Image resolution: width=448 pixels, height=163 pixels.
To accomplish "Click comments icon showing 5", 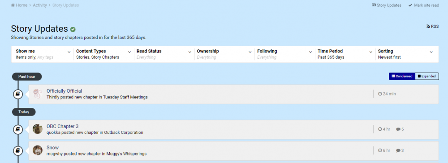I will [x=400, y=129].
